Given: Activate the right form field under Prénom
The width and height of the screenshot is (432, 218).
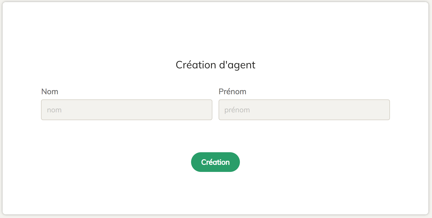Looking at the screenshot, I should pyautogui.click(x=304, y=110).
